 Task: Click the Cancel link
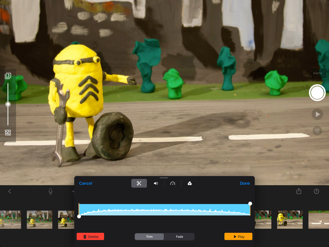coord(86,183)
